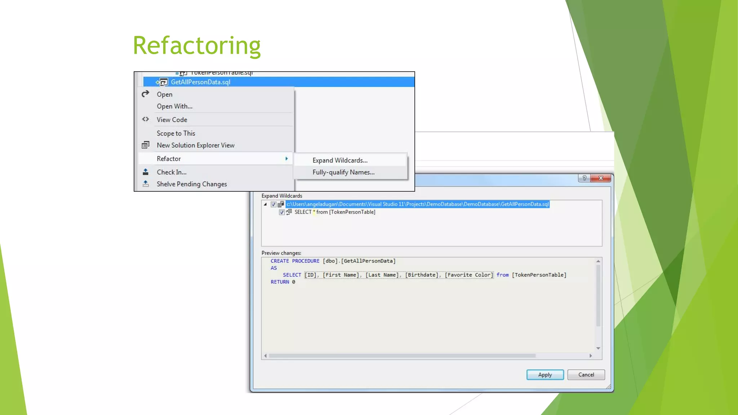Select Shelve Pending Changes entry
Image resolution: width=738 pixels, height=415 pixels.
point(192,184)
